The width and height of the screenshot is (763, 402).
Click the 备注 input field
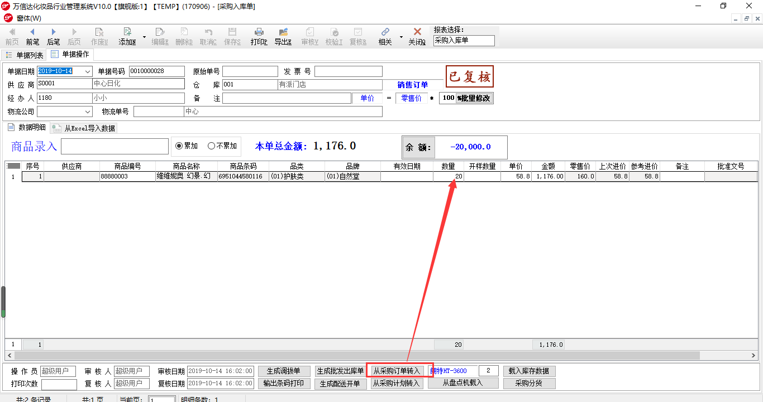pyautogui.click(x=287, y=98)
